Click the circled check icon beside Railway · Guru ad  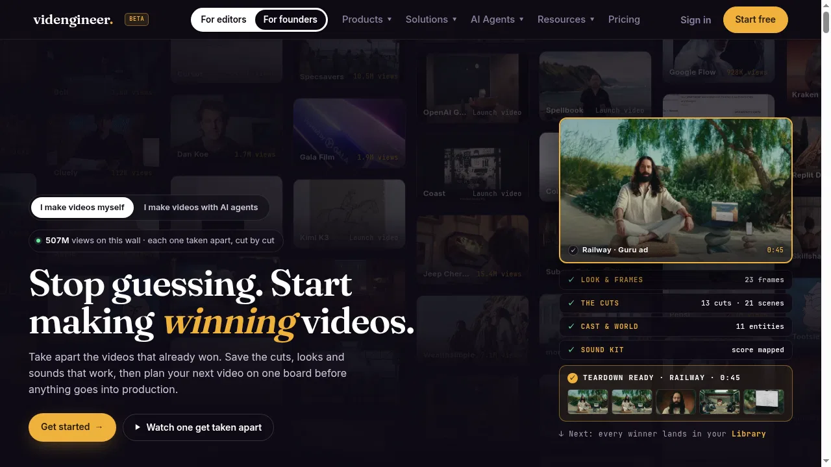click(x=573, y=250)
